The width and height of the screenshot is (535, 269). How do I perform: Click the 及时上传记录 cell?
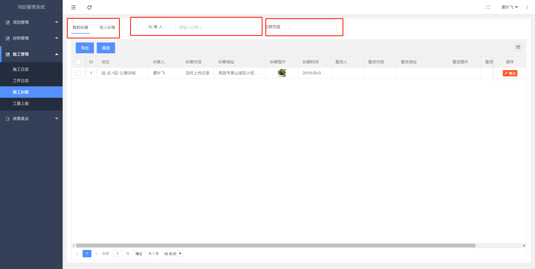click(198, 73)
